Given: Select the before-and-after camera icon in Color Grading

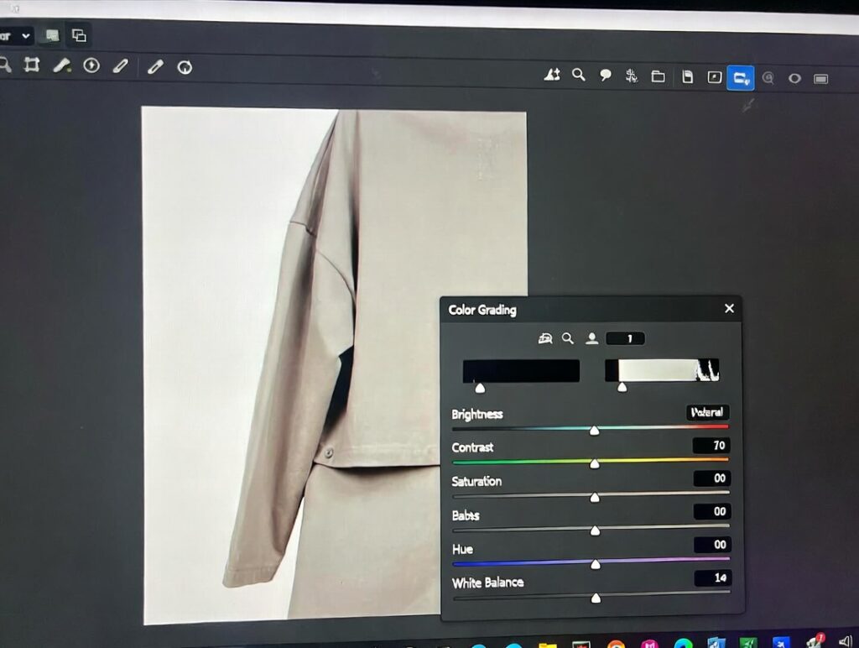Looking at the screenshot, I should coord(546,337).
